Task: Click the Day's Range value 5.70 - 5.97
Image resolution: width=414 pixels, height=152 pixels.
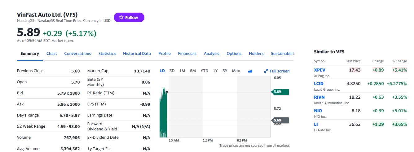Action: click(70, 115)
